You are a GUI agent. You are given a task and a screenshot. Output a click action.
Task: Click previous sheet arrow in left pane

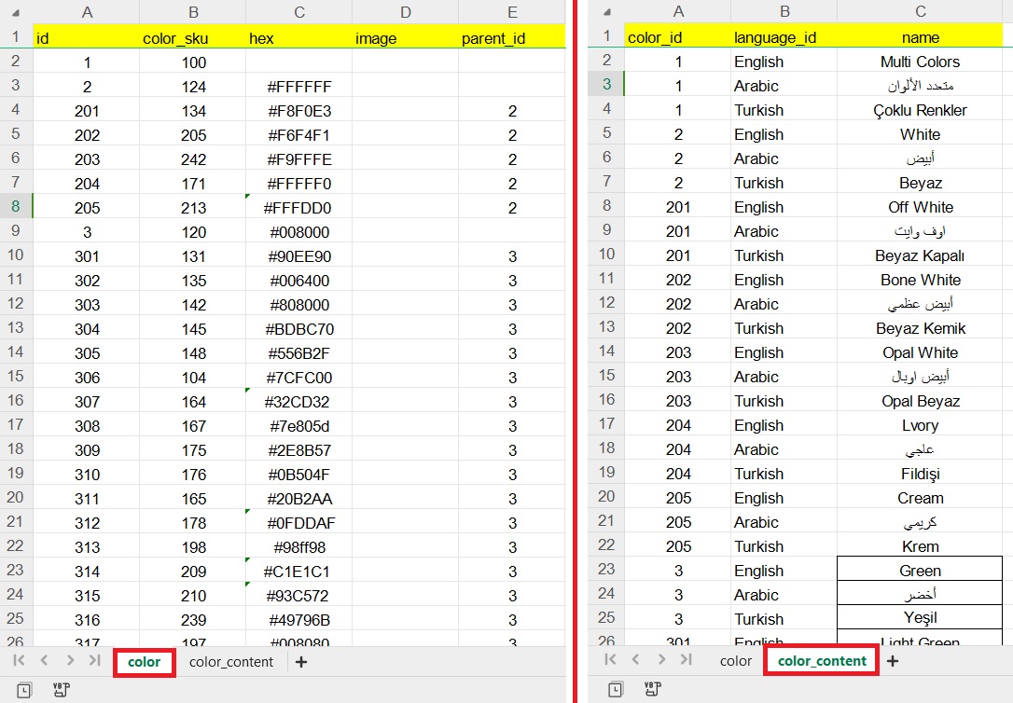point(44,661)
